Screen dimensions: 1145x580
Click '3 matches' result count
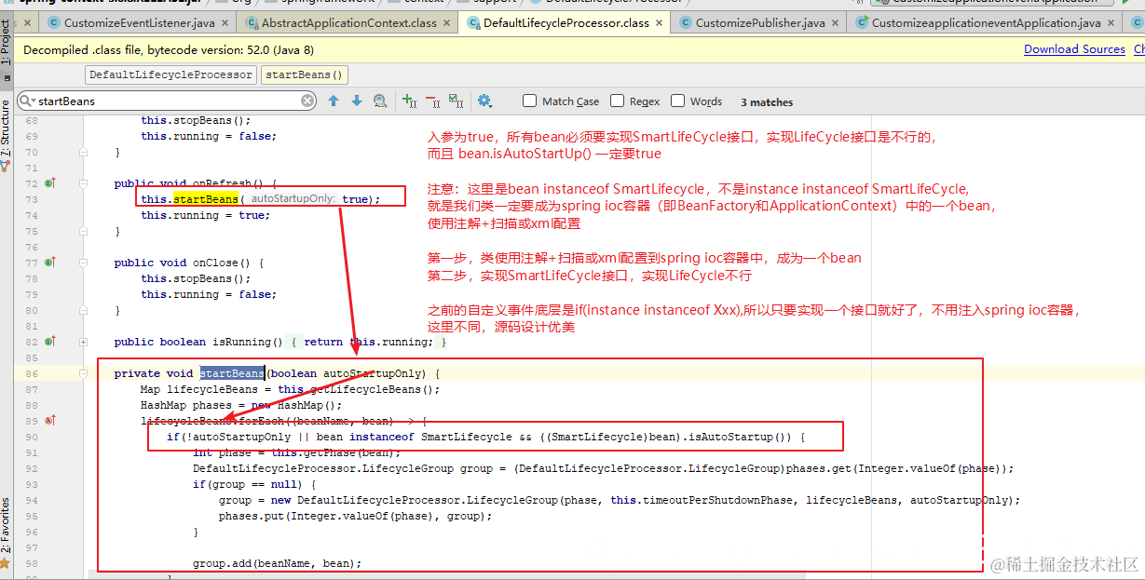(x=767, y=101)
